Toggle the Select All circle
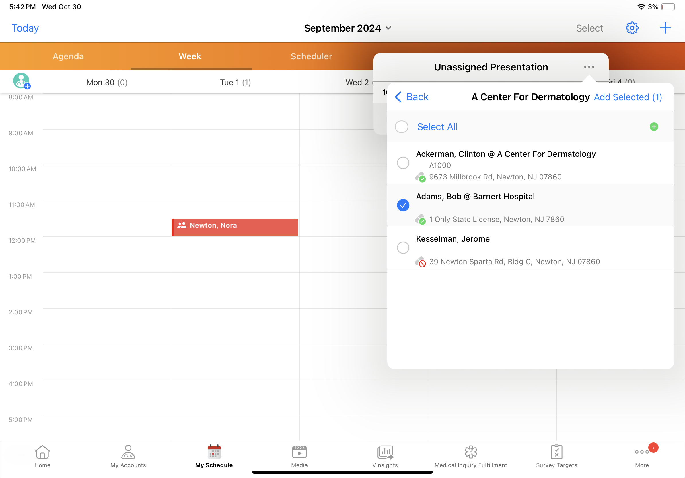This screenshot has height=478, width=685. click(401, 127)
